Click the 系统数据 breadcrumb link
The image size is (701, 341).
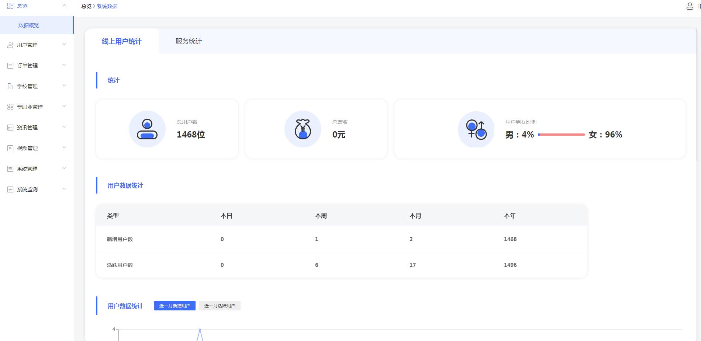pyautogui.click(x=107, y=6)
